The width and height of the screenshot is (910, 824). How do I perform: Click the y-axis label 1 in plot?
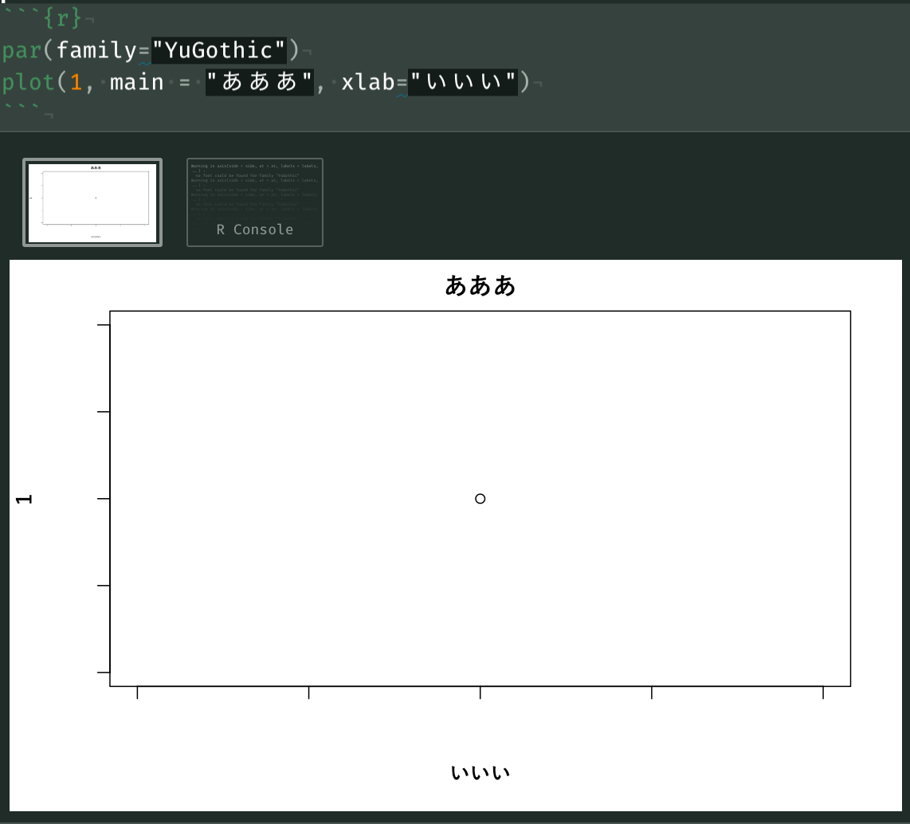coord(24,499)
